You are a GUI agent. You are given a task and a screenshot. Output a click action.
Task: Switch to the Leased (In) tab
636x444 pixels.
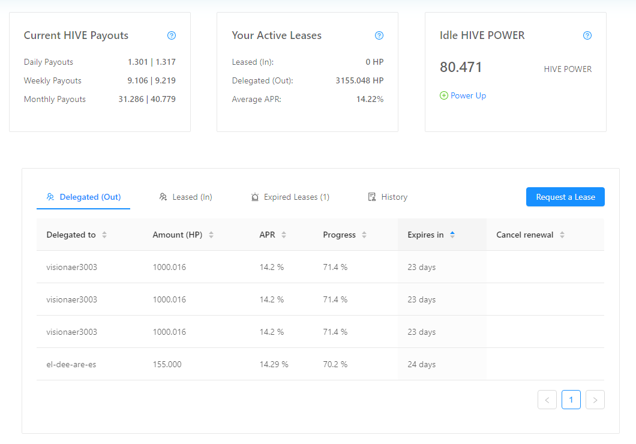(185, 197)
